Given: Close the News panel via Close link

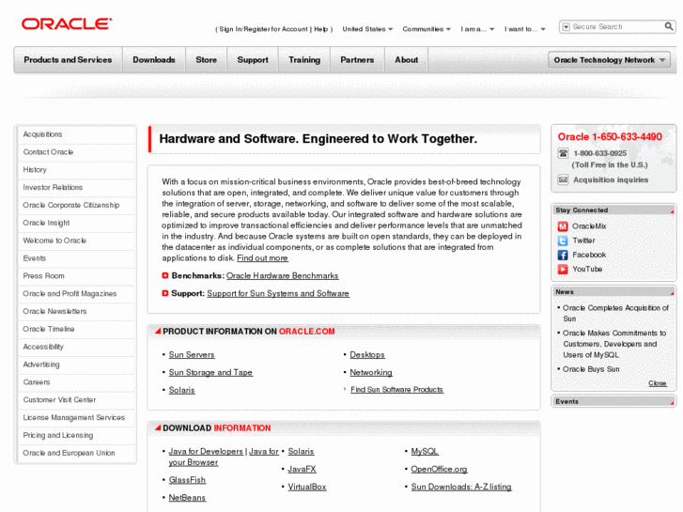Looking at the screenshot, I should click(658, 383).
